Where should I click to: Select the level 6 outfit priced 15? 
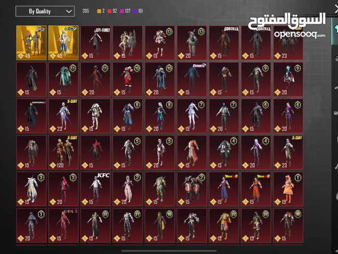(256, 116)
